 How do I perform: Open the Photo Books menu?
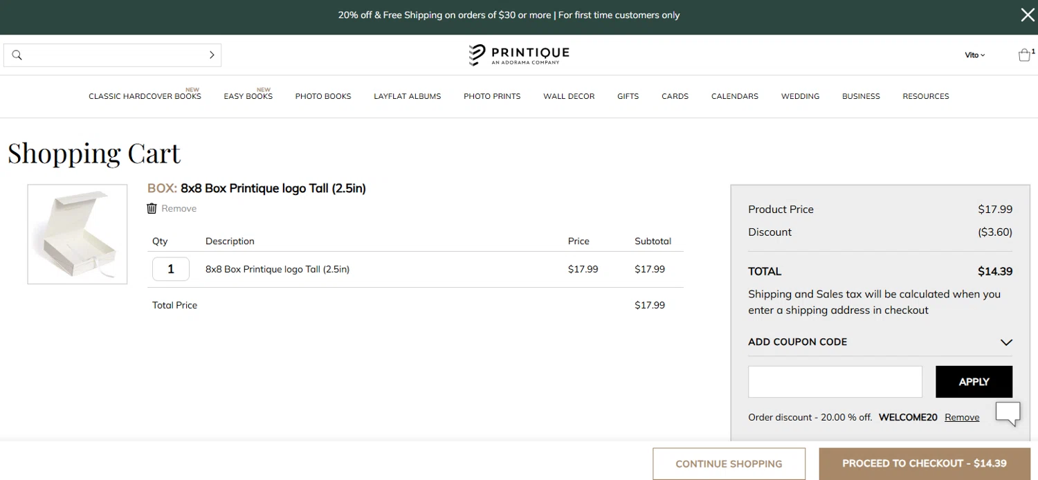(323, 97)
